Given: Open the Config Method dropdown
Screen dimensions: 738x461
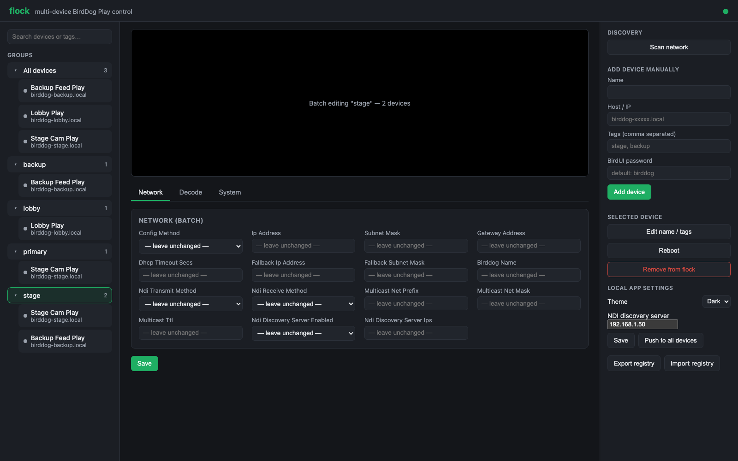Looking at the screenshot, I should 190,246.
